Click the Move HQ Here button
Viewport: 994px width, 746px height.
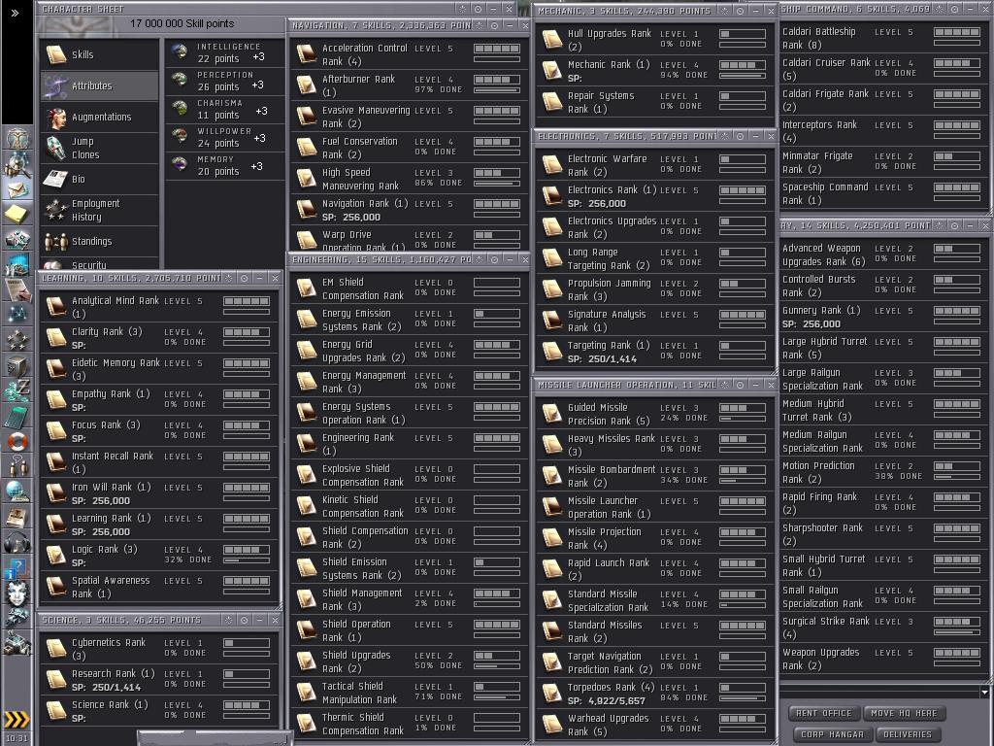pos(904,713)
